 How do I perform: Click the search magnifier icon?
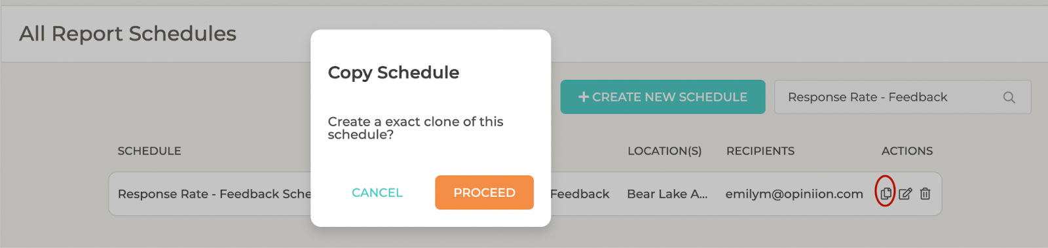click(x=1009, y=97)
